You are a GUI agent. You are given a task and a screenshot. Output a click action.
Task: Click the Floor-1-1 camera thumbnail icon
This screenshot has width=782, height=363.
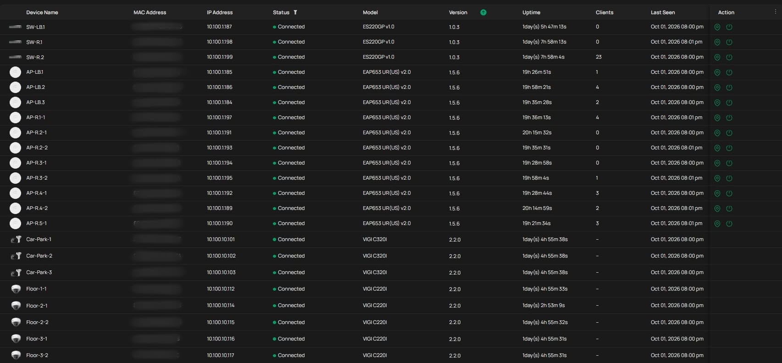point(16,289)
